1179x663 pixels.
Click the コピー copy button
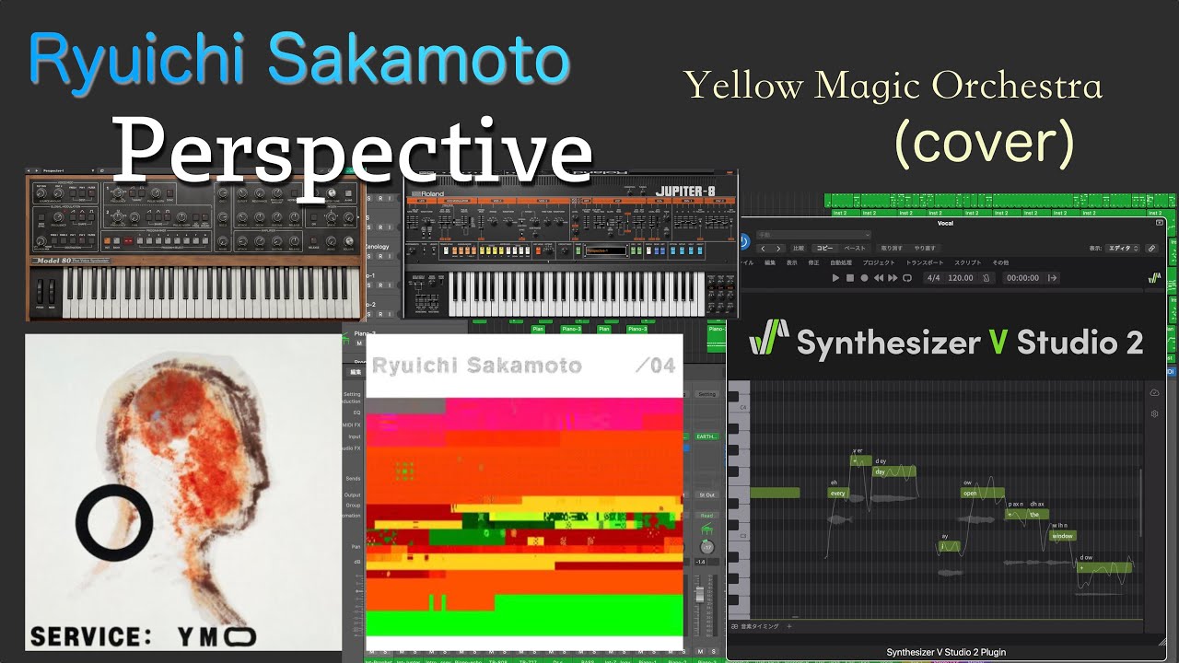pyautogui.click(x=824, y=248)
